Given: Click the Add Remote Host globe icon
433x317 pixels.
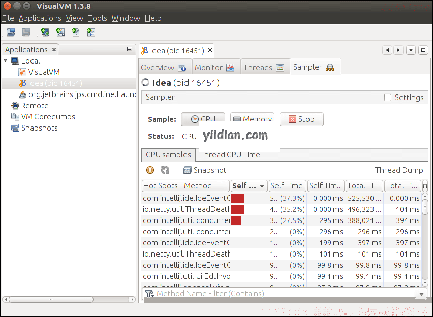Looking at the screenshot, I should click(x=45, y=33).
